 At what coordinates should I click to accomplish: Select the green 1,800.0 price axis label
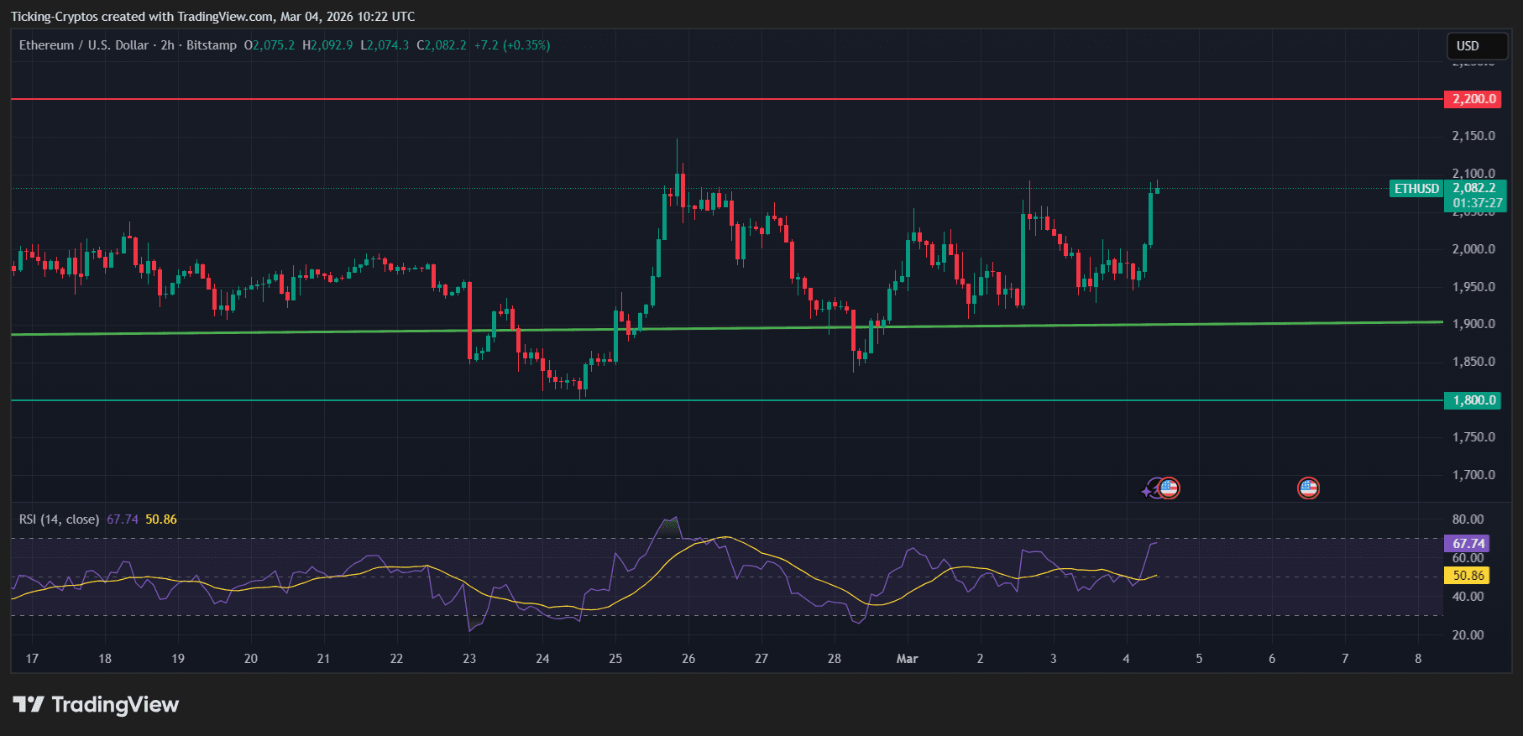1474,400
